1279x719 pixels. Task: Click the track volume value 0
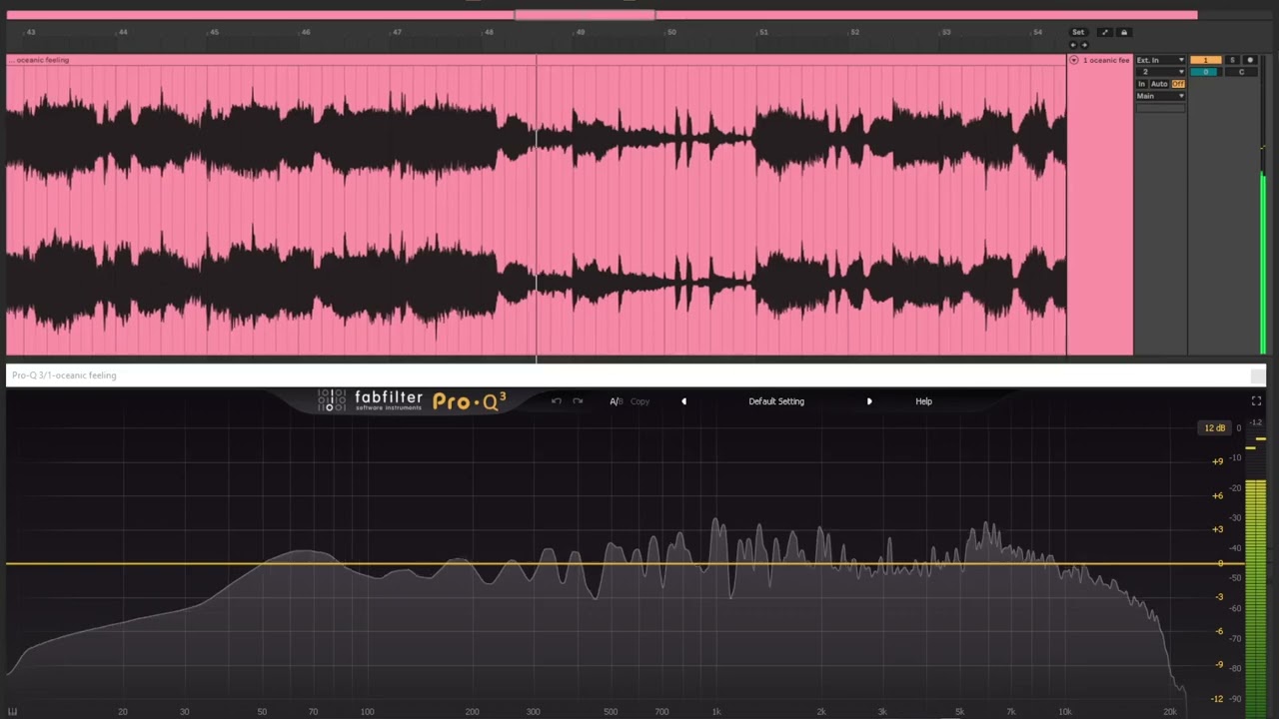coord(1205,72)
